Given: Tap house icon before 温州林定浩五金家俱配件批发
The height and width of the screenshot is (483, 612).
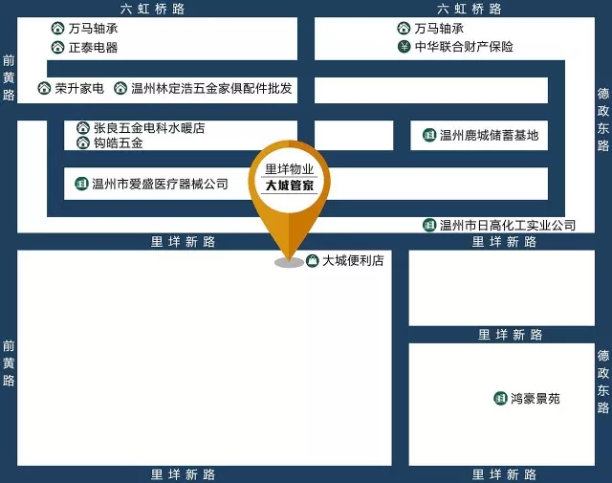Looking at the screenshot, I should pos(120,88).
